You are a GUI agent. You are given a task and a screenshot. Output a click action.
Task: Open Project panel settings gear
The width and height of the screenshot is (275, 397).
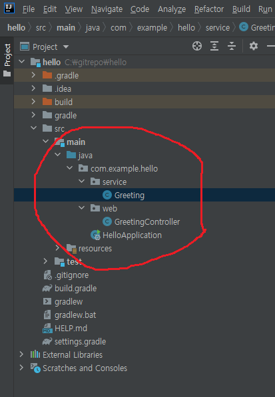click(x=254, y=46)
